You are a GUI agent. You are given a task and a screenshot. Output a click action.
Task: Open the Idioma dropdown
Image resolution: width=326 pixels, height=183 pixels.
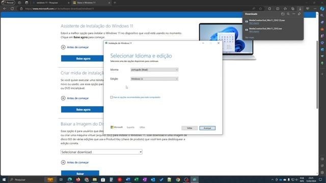154,70
